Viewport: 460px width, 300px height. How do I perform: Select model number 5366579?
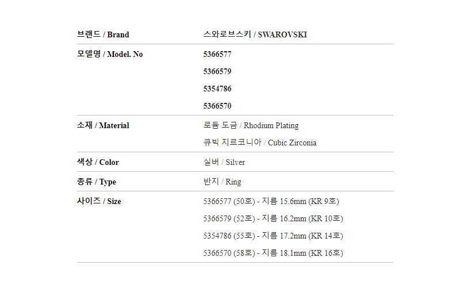[x=217, y=72]
